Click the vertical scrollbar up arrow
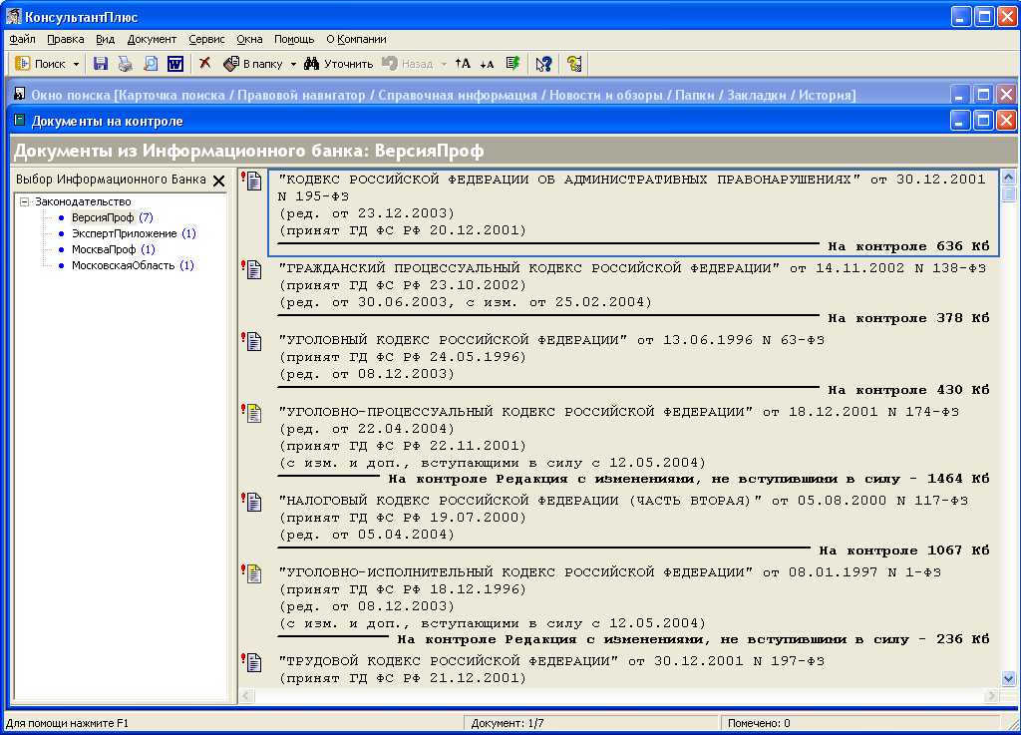Image resolution: width=1021 pixels, height=735 pixels. [x=1008, y=178]
